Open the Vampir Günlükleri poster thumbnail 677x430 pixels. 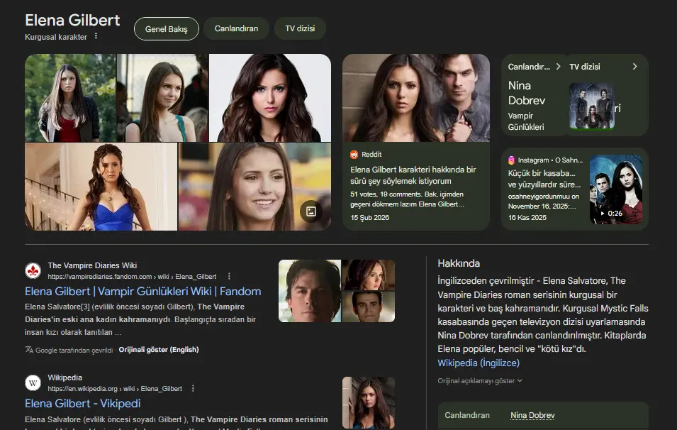[592, 106]
